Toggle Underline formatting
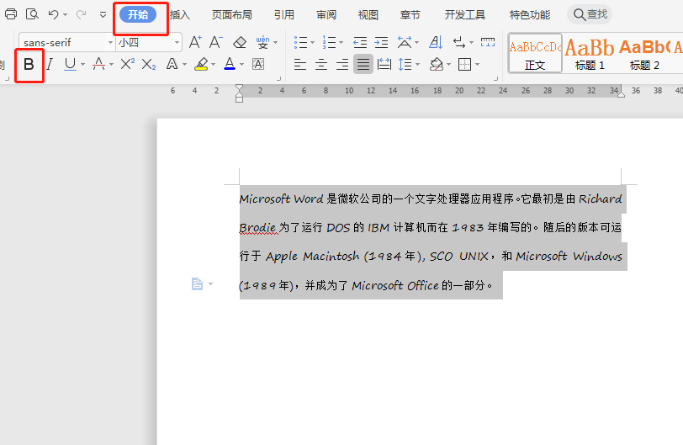This screenshot has height=445, width=683. (x=70, y=65)
